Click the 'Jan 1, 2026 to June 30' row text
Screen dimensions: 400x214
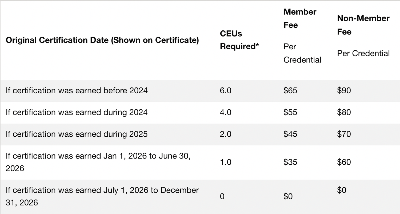point(98,162)
